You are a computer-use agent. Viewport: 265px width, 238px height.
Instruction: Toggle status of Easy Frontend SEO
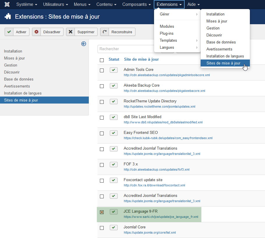click(x=114, y=133)
